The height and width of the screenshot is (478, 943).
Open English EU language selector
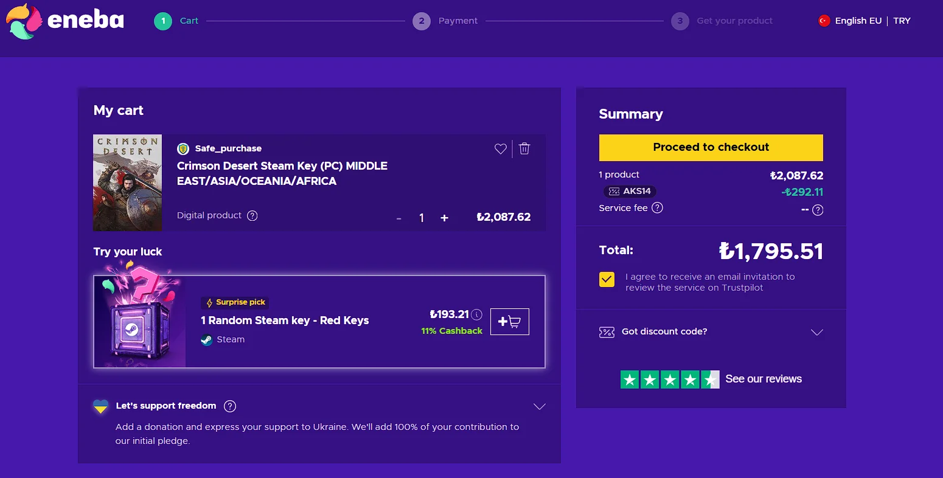(x=858, y=21)
